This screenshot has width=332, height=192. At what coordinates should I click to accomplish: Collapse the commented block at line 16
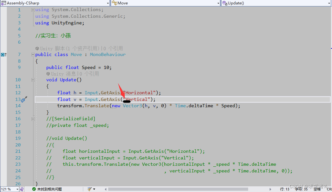(x=33, y=119)
